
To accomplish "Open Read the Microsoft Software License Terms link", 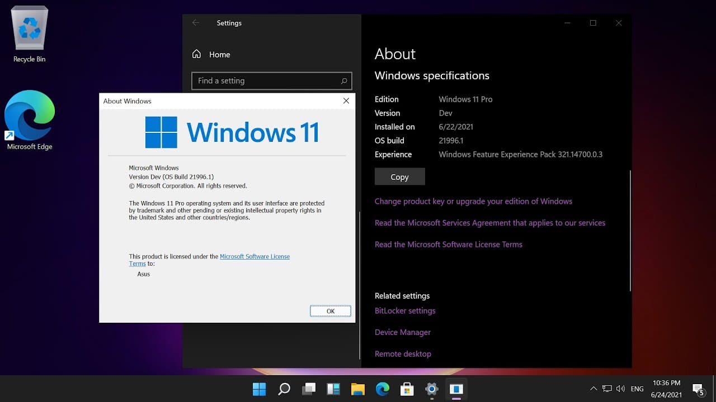I will [x=449, y=245].
